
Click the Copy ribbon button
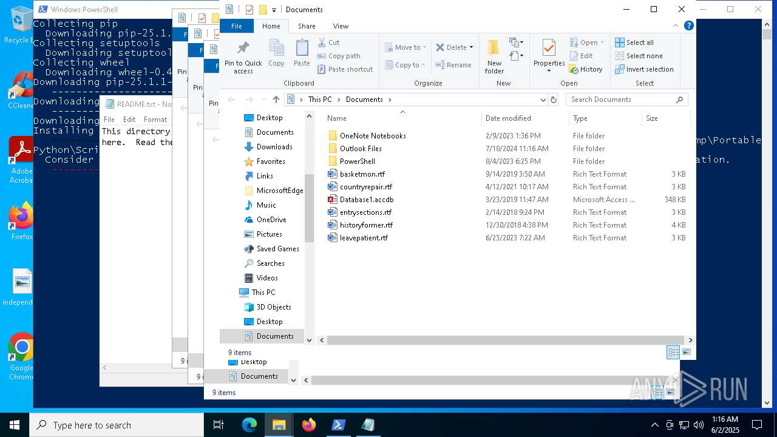tap(276, 53)
